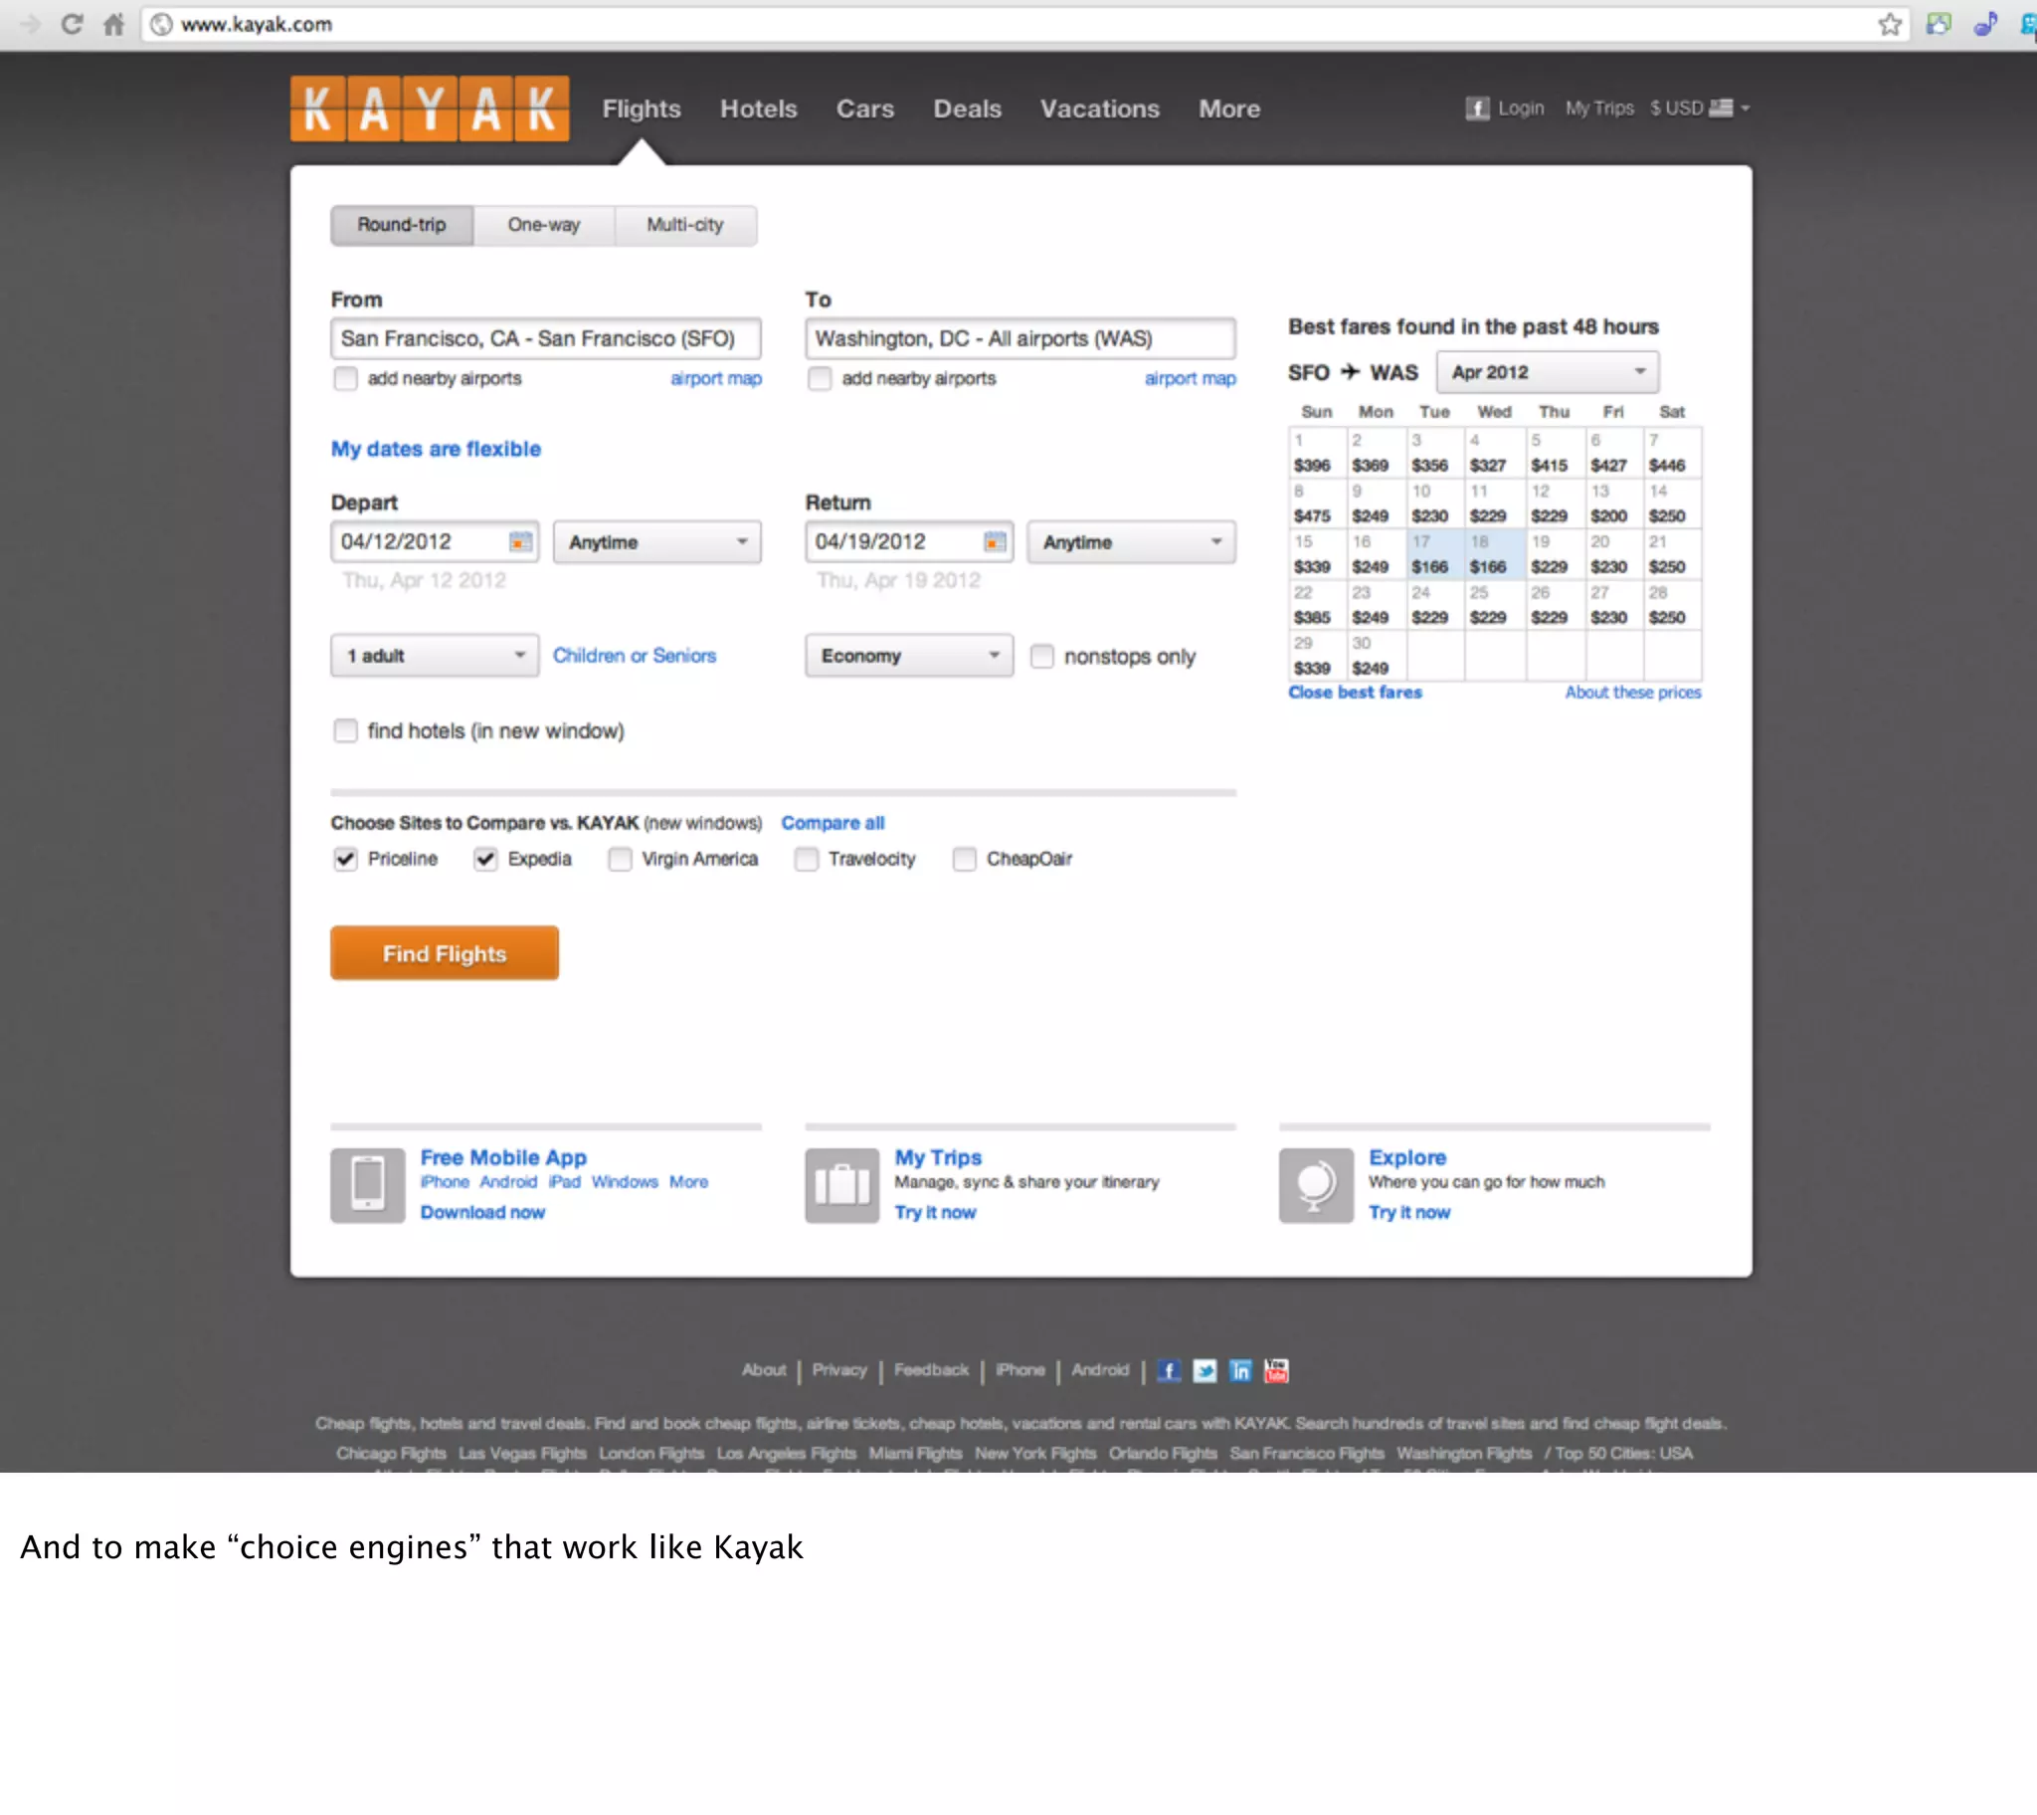The width and height of the screenshot is (2037, 1815).
Task: Click the From airport input field
Action: click(545, 339)
